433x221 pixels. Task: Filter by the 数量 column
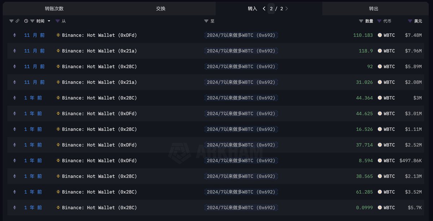tap(366, 21)
